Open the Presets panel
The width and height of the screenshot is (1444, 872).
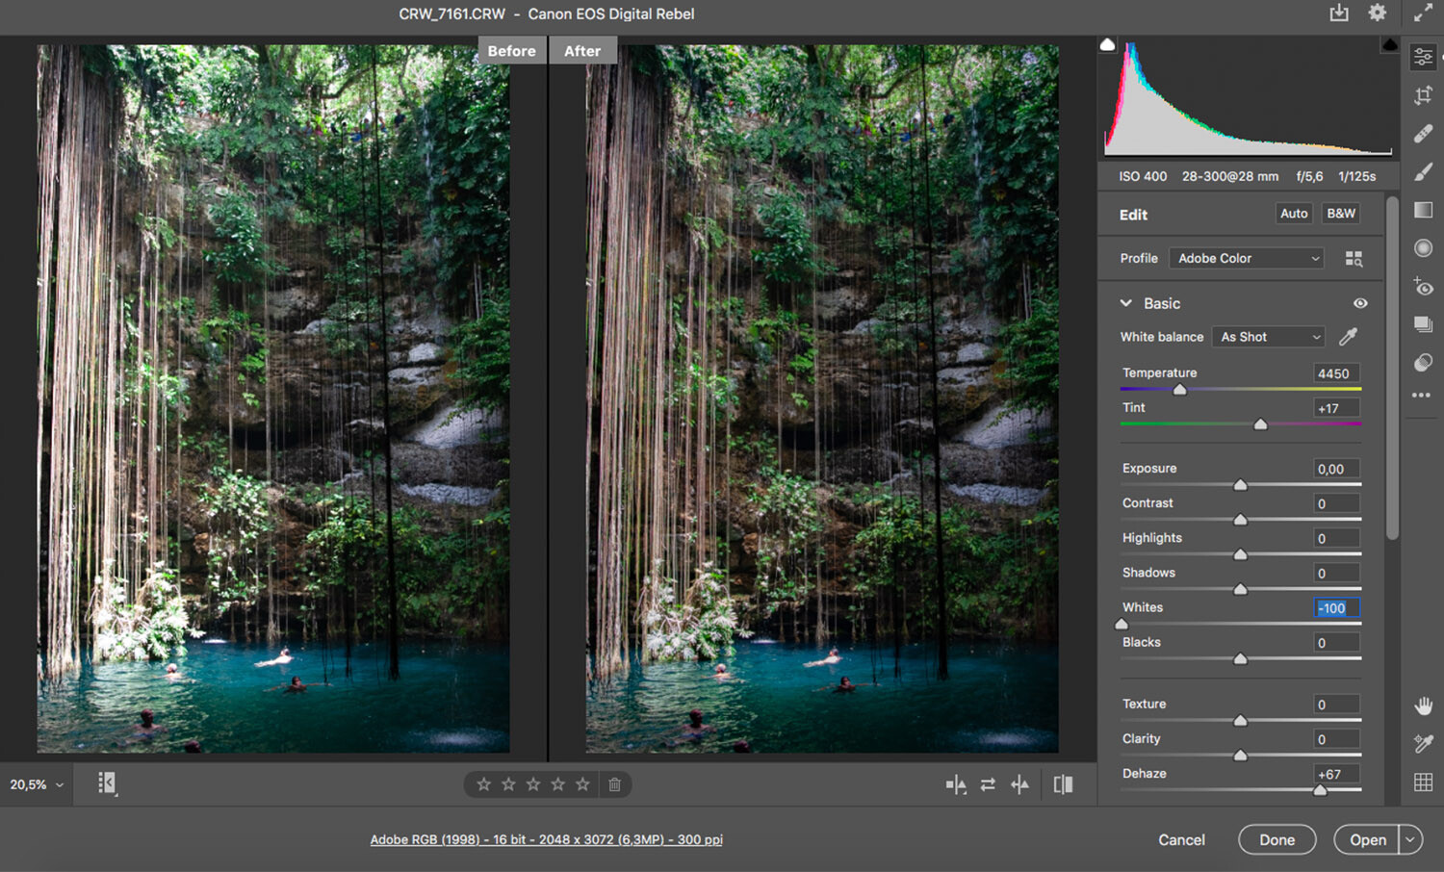tap(1423, 325)
